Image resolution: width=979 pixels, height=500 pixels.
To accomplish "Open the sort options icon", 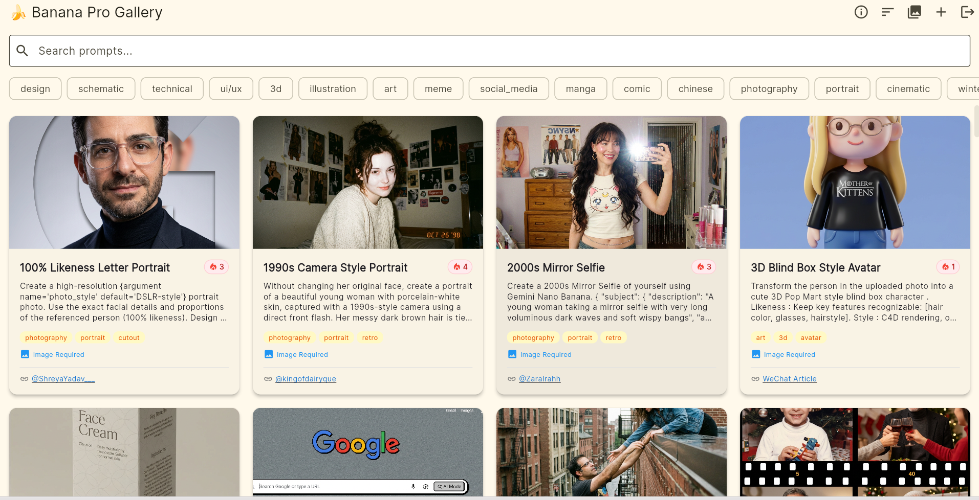I will (x=888, y=12).
